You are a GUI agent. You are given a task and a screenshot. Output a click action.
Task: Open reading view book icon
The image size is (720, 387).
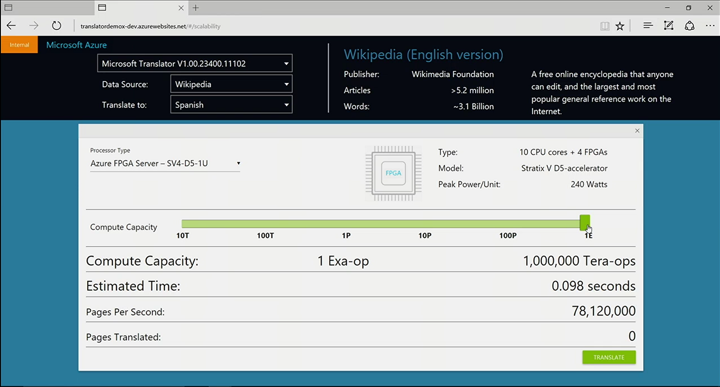click(604, 26)
